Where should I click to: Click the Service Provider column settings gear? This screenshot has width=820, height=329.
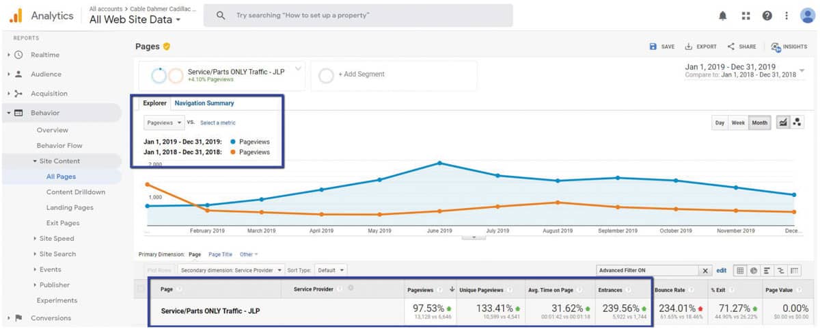click(x=351, y=289)
